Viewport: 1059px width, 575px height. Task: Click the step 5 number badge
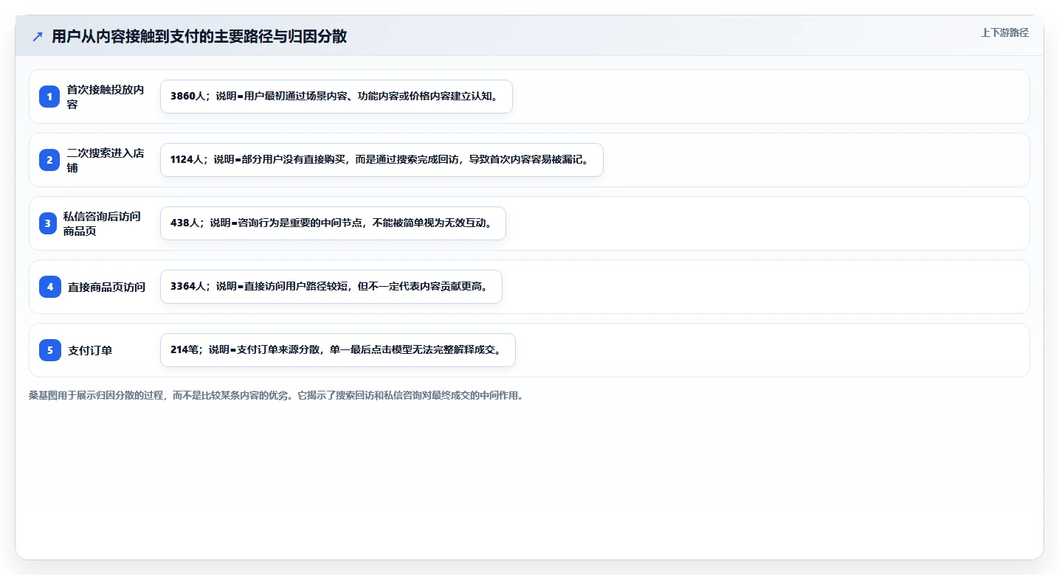(50, 350)
